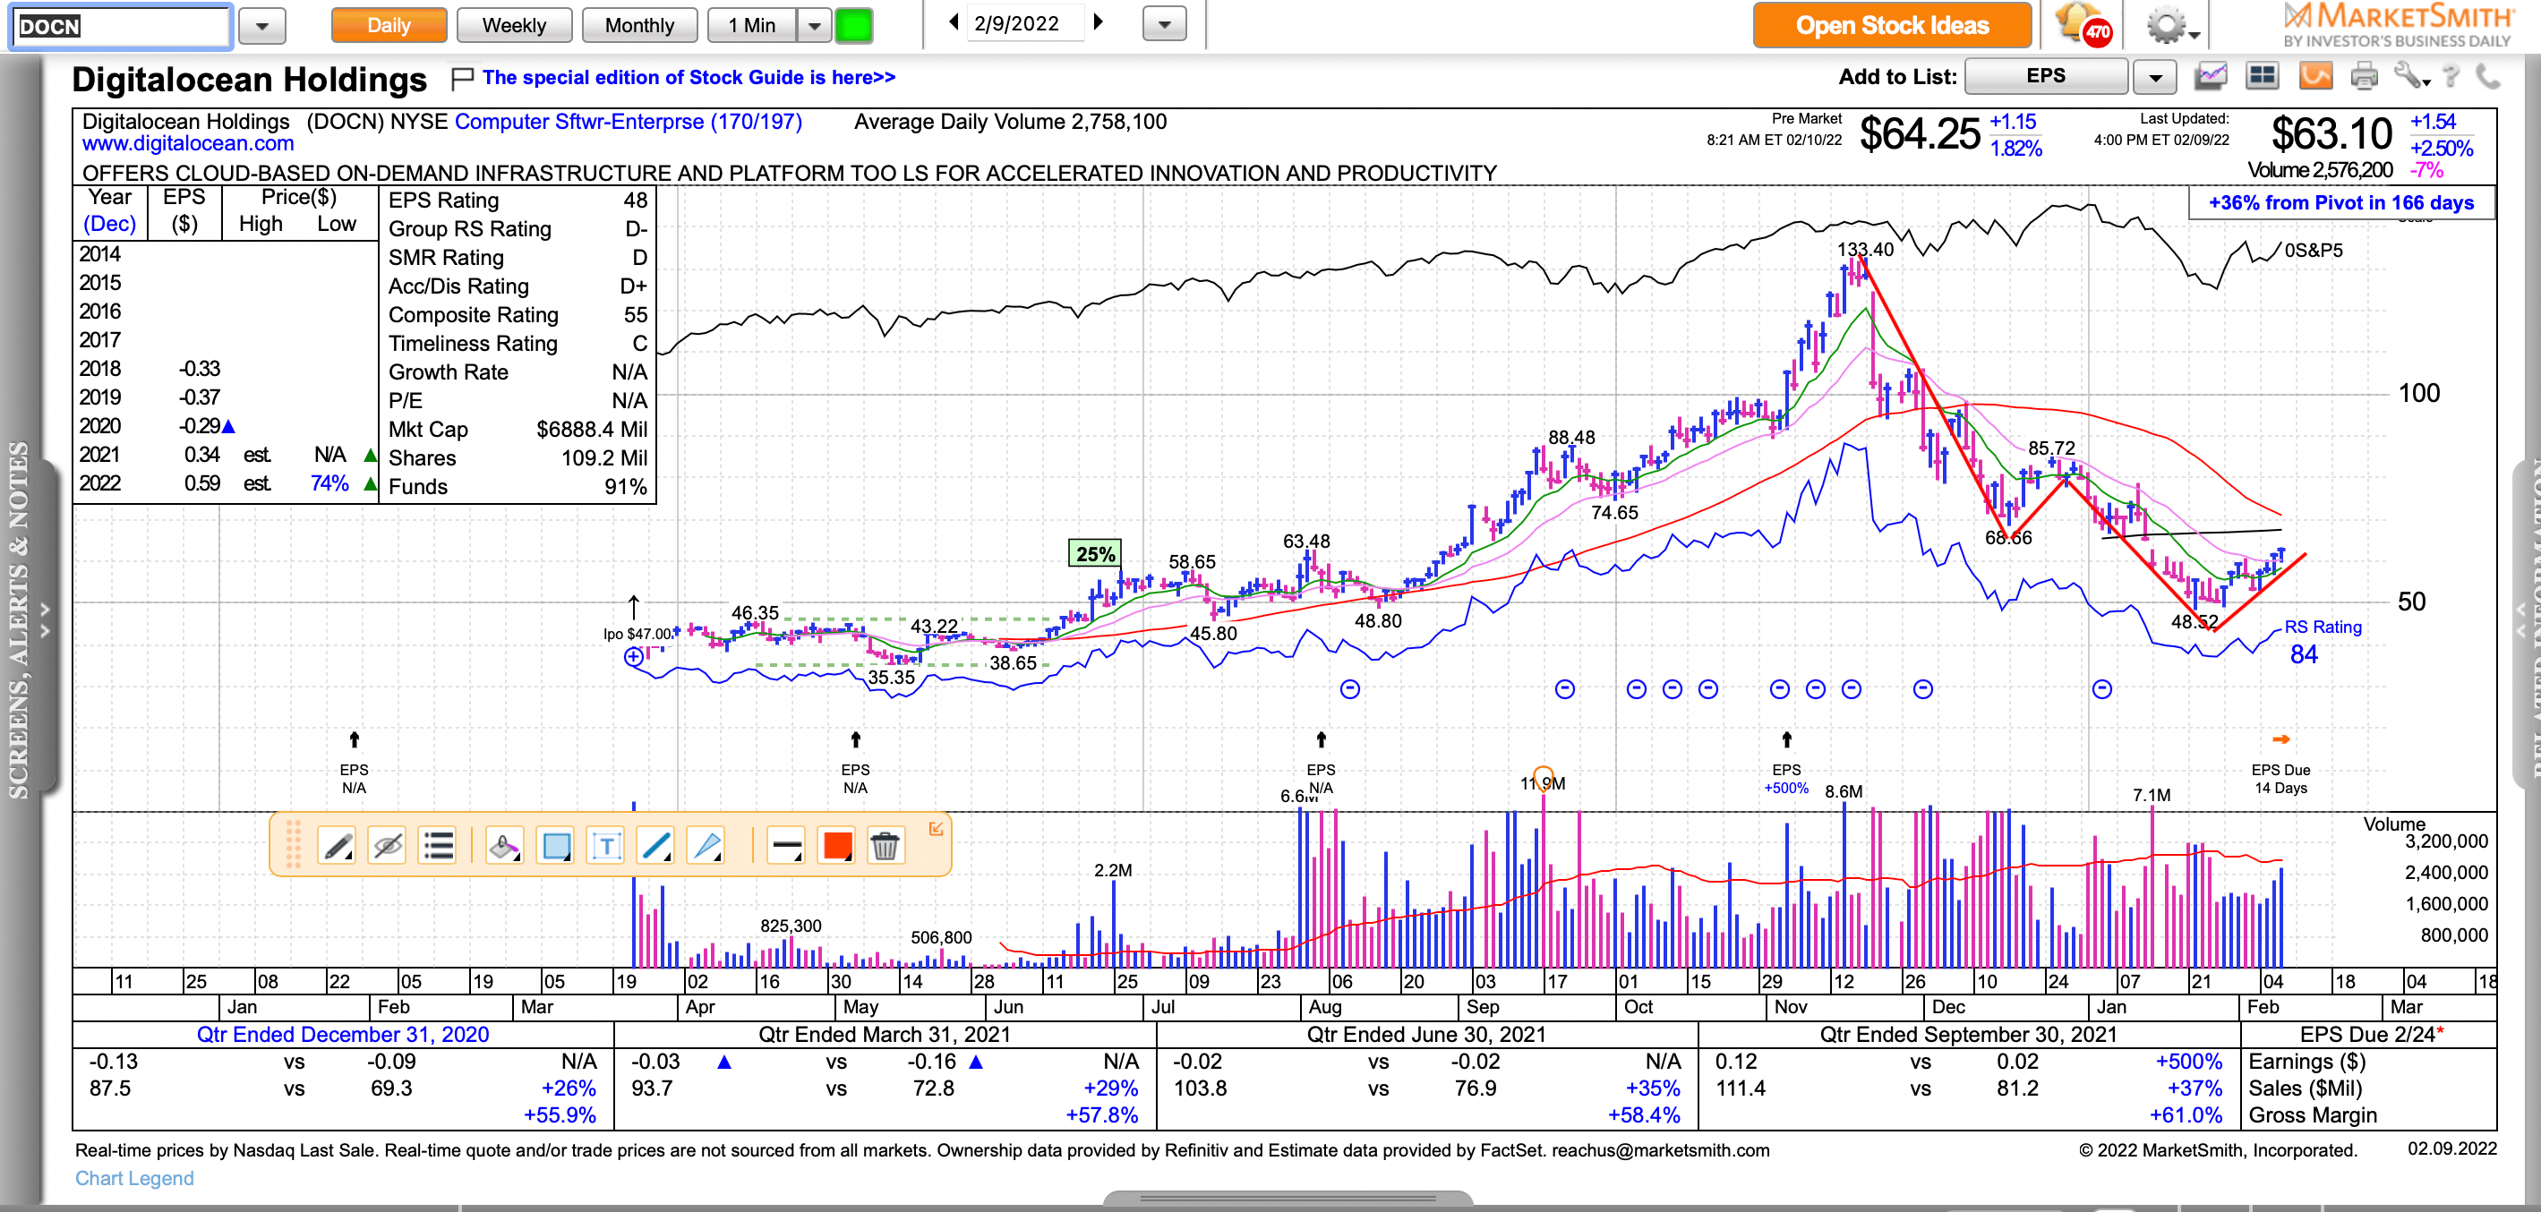The image size is (2541, 1212).
Task: Expand the 1 Min interval dropdown
Action: [x=814, y=26]
